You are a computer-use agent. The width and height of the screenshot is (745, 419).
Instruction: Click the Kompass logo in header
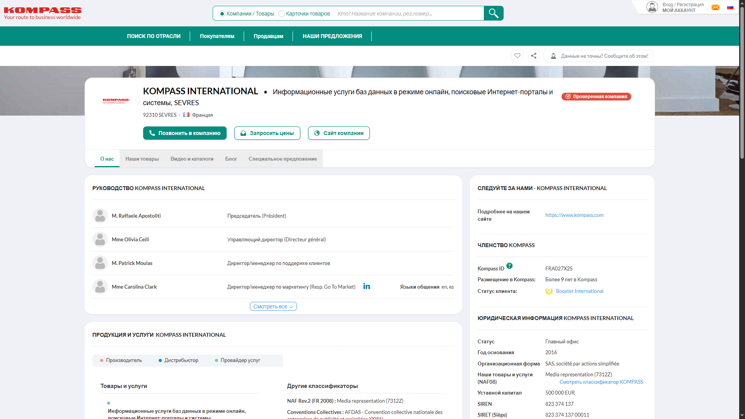coord(43,13)
